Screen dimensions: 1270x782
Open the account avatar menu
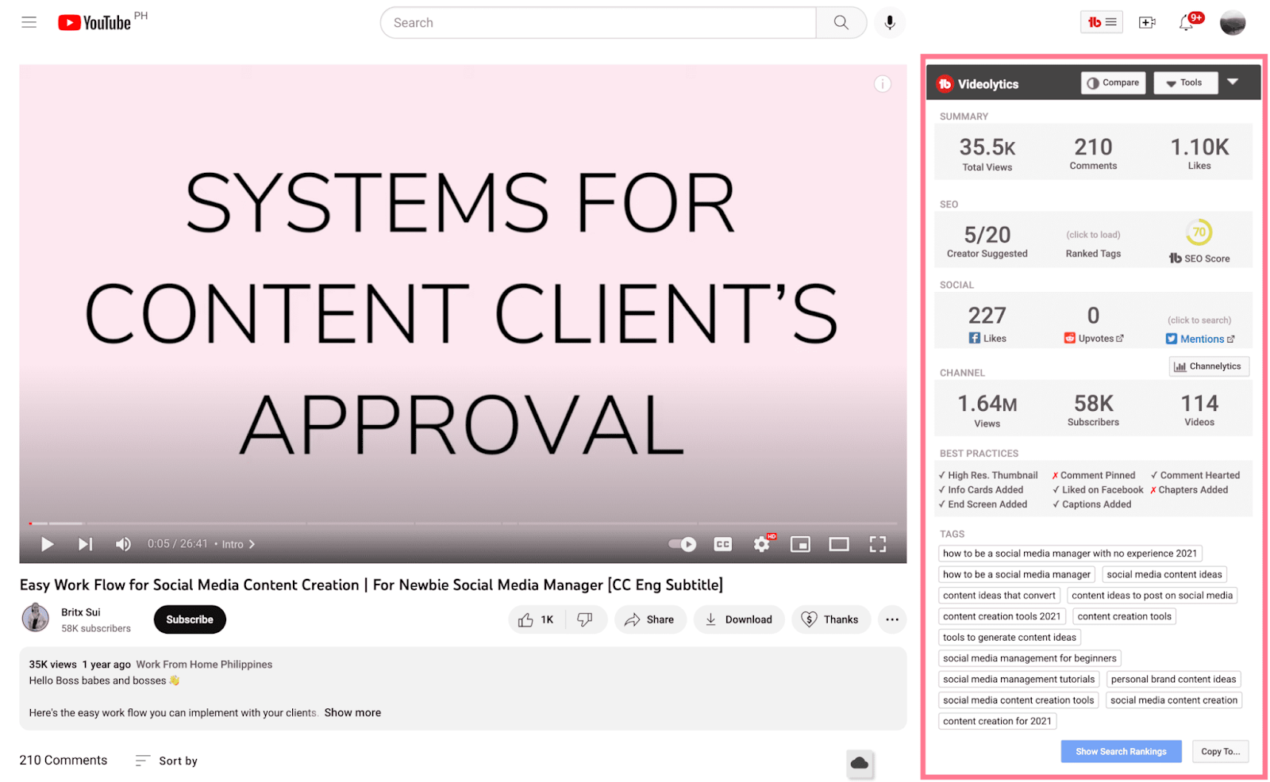1232,23
